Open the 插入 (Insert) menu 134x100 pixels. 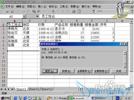pyautogui.click(x=42, y=6)
